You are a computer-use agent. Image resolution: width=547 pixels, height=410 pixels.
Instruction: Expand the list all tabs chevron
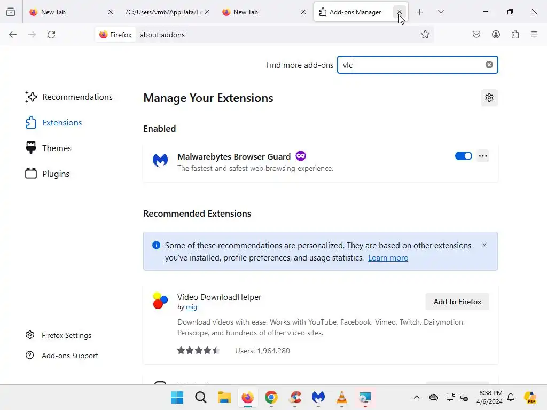pyautogui.click(x=441, y=12)
